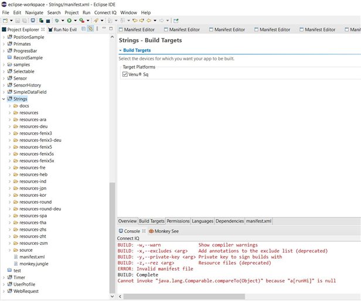361x301 pixels.
Task: Expand the resources-fenix5 folder
Action: click(x=11, y=146)
